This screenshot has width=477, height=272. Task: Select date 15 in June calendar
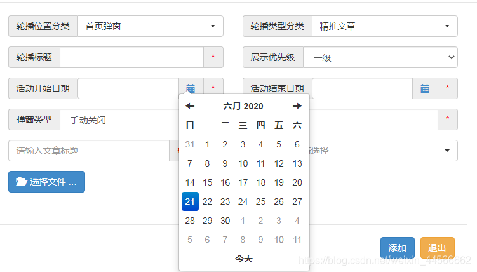pyautogui.click(x=208, y=182)
